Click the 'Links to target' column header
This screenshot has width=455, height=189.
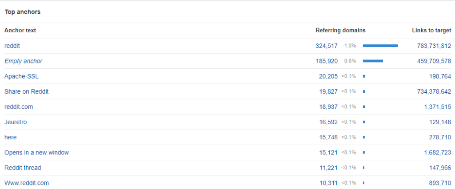(x=431, y=30)
